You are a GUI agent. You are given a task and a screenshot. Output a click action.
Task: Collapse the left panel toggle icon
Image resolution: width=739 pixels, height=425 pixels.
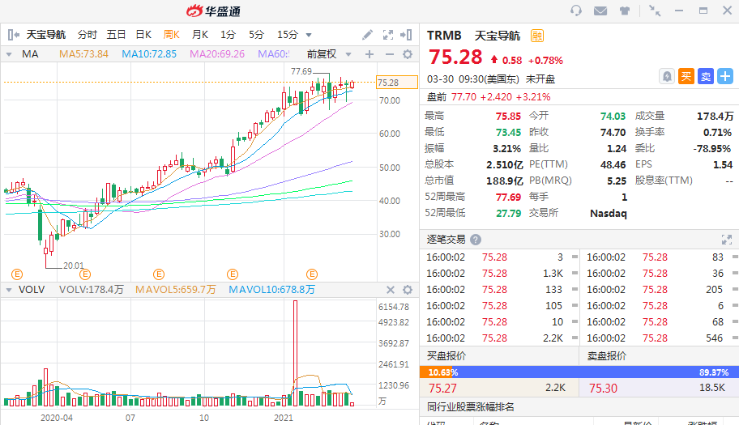click(13, 34)
